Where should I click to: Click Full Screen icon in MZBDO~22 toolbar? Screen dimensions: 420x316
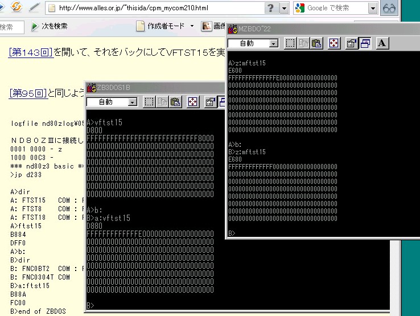pyautogui.click(x=334, y=43)
